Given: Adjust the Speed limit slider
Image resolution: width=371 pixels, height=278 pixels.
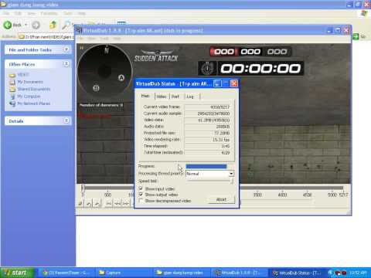Looking at the screenshot, I should pyautogui.click(x=232, y=181).
